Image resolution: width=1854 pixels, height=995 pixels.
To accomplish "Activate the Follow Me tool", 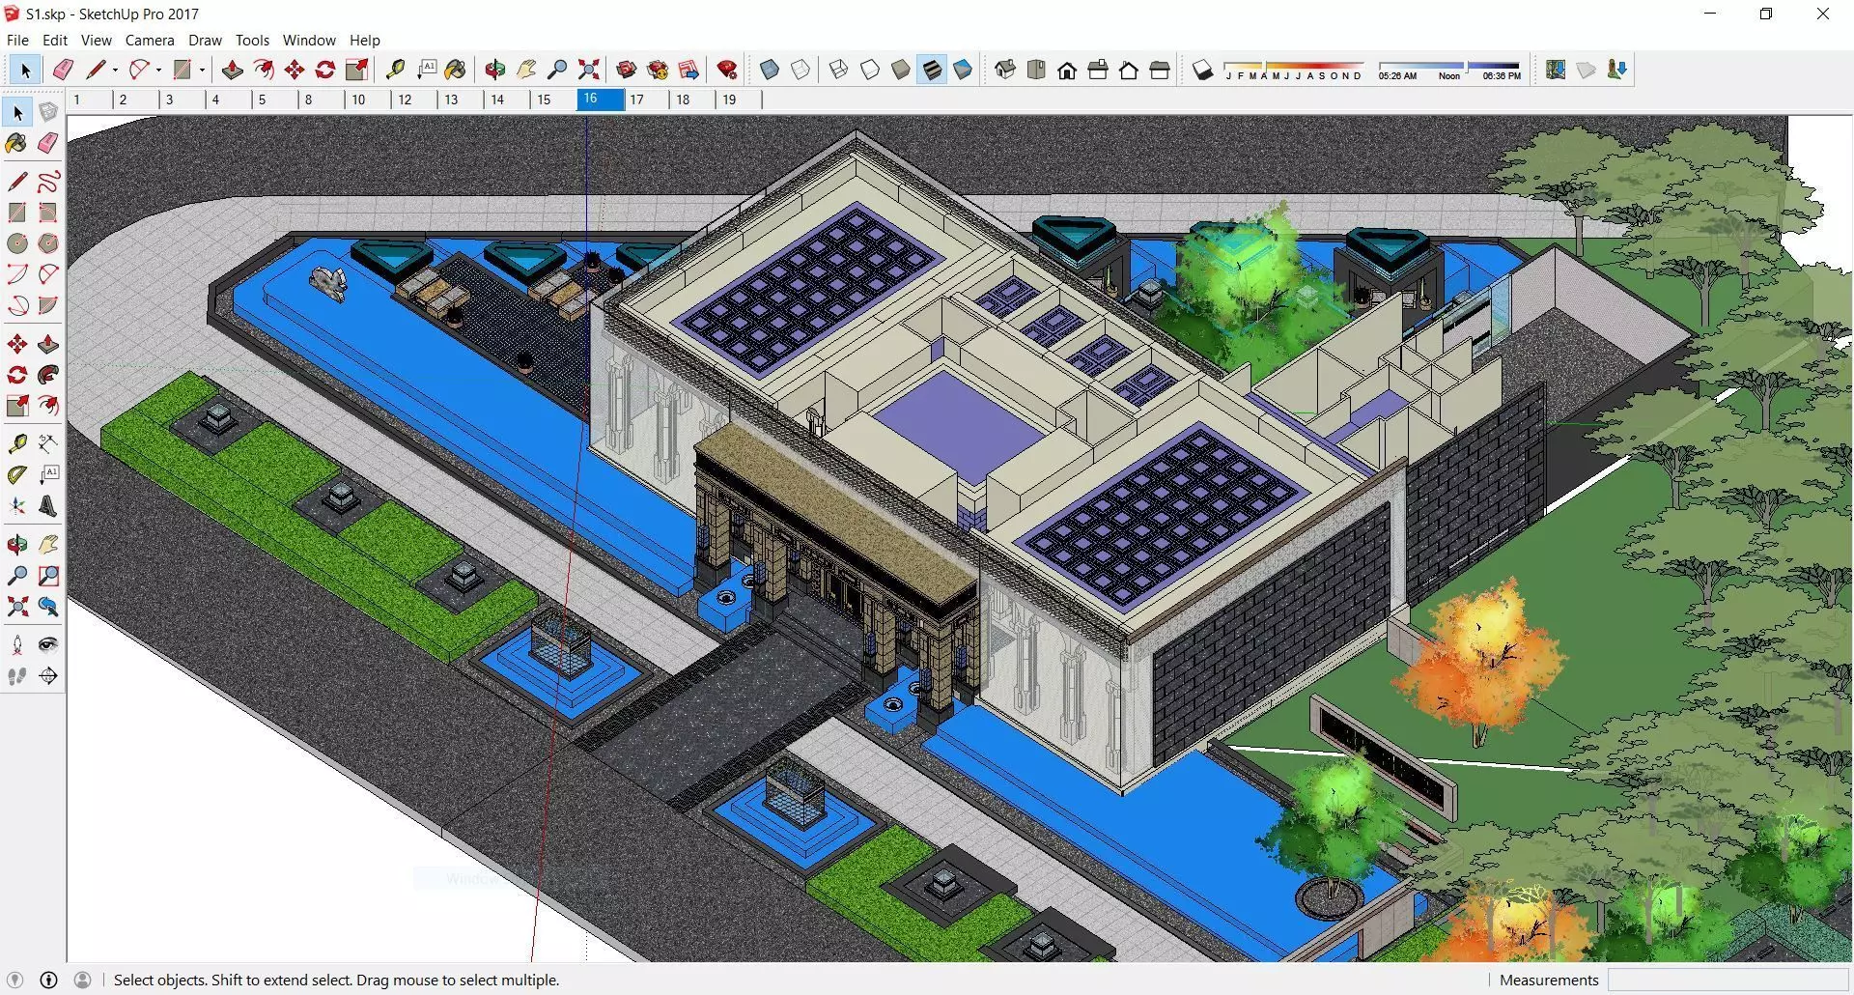I will point(48,375).
